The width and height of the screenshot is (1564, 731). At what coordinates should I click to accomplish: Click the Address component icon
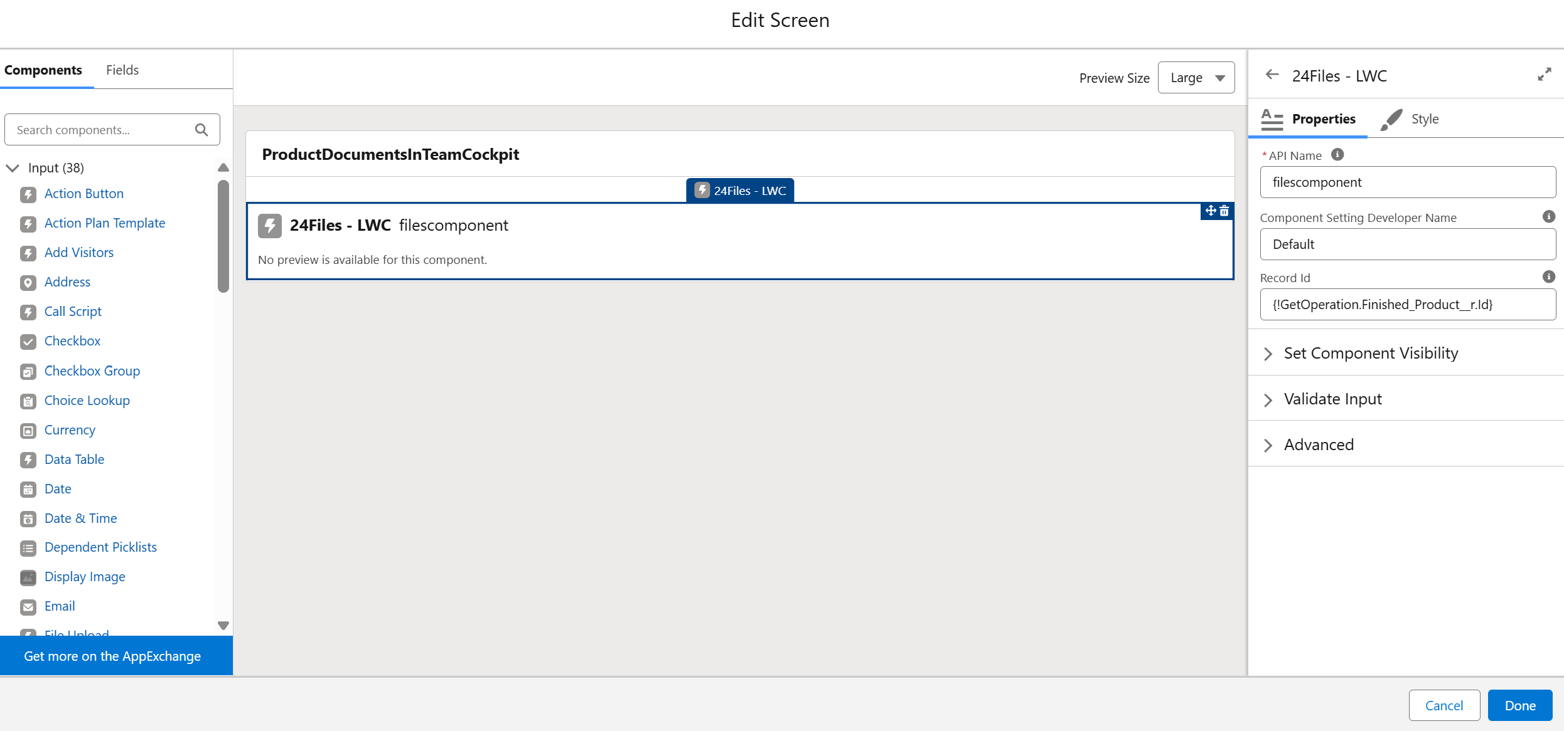(x=28, y=283)
